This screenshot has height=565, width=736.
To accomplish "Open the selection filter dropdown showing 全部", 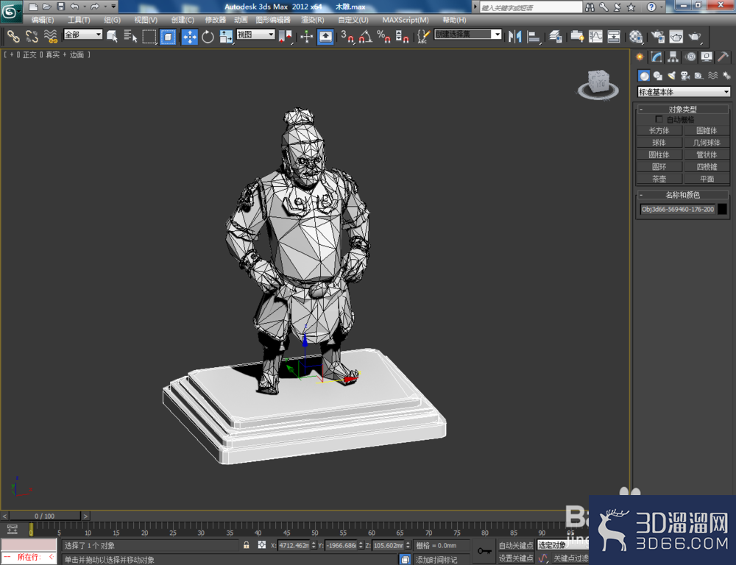I will click(x=83, y=35).
